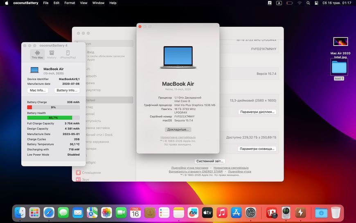Click coconutBattery lightning icon in dock
356x223 pixels.
click(x=301, y=213)
